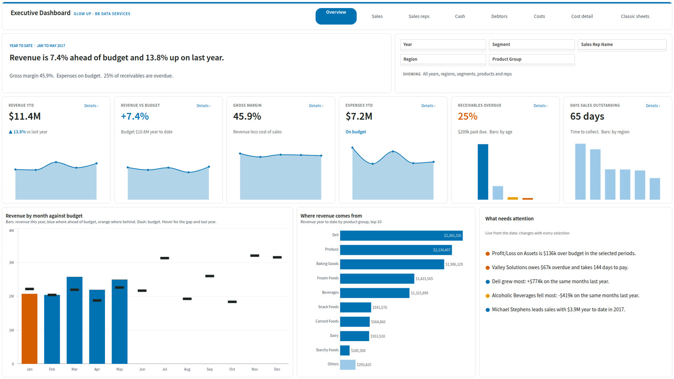Screen dimensions: 674x379
Task: Open Details for Days Sales Outstanding
Action: (x=653, y=106)
